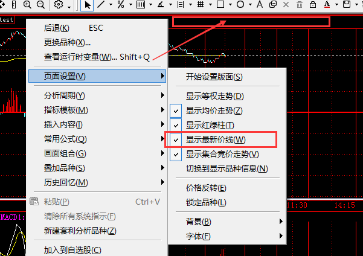Expand the channel lines dropdown arrow
363x256 pixels.
[190, 4]
